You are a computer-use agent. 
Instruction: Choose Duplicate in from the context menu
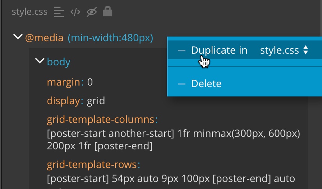click(219, 50)
